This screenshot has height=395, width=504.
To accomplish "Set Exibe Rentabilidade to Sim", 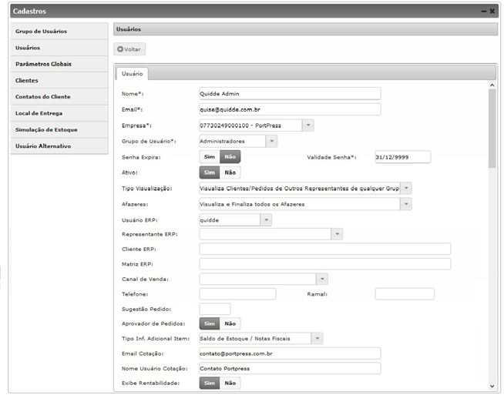I will tap(210, 383).
